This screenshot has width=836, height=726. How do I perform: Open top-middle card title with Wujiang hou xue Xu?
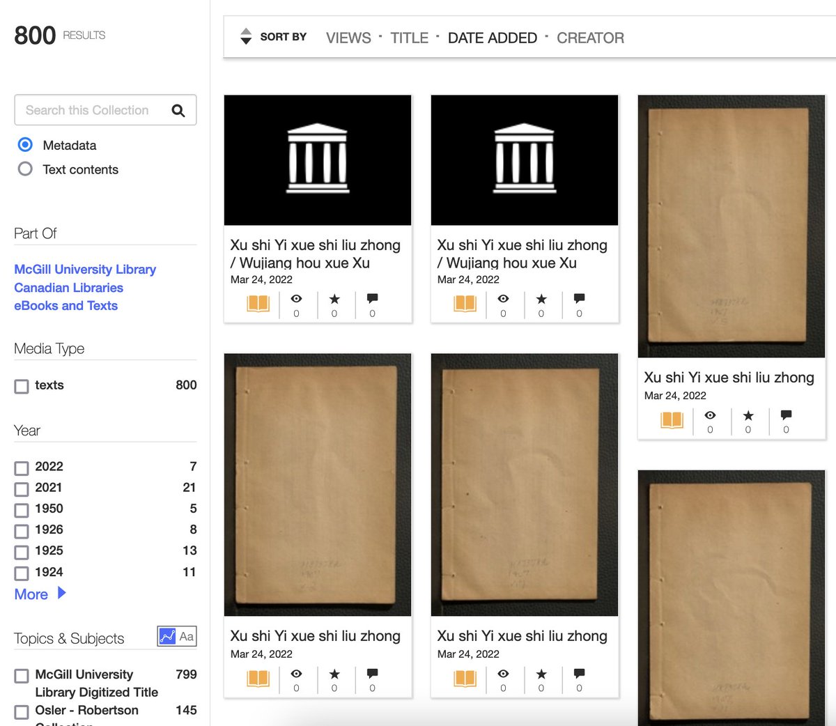pyautogui.click(x=522, y=254)
